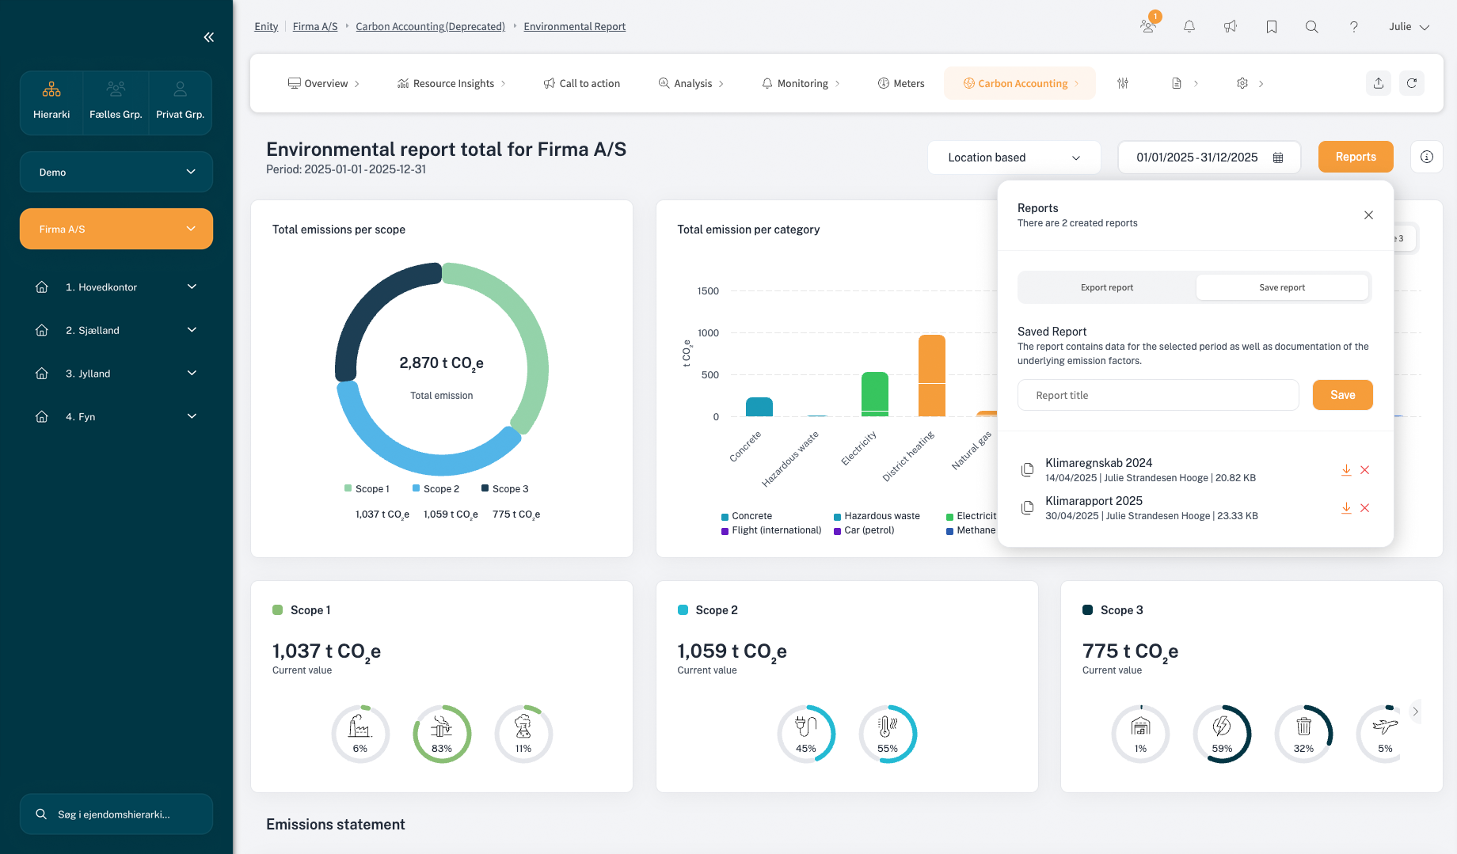Click the export upload icon
1457x854 pixels.
click(x=1379, y=83)
